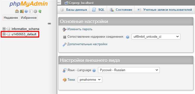Click the database icon of information_schema
This screenshot has width=195, height=94.
coord(9,29)
